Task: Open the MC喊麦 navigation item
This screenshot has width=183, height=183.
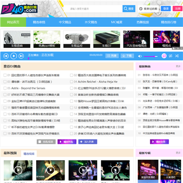Action: [x=117, y=22]
